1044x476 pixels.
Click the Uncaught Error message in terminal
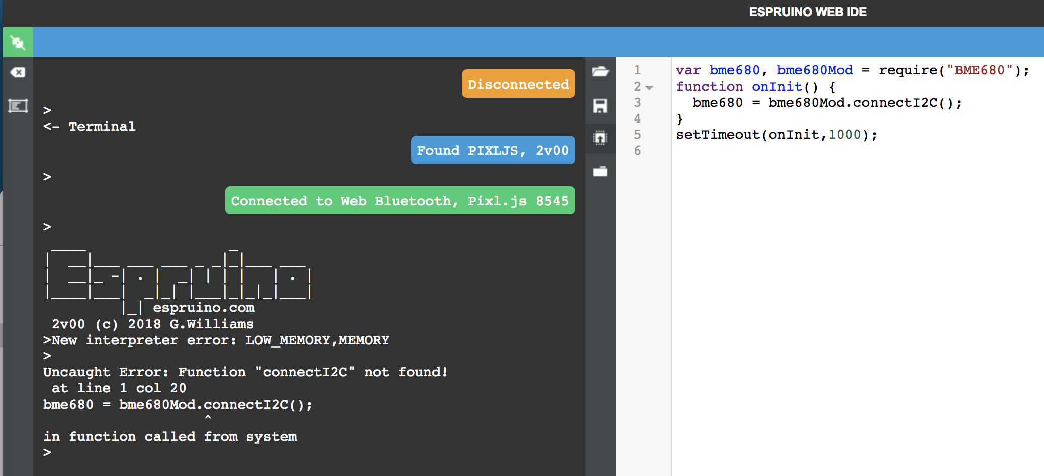click(245, 372)
